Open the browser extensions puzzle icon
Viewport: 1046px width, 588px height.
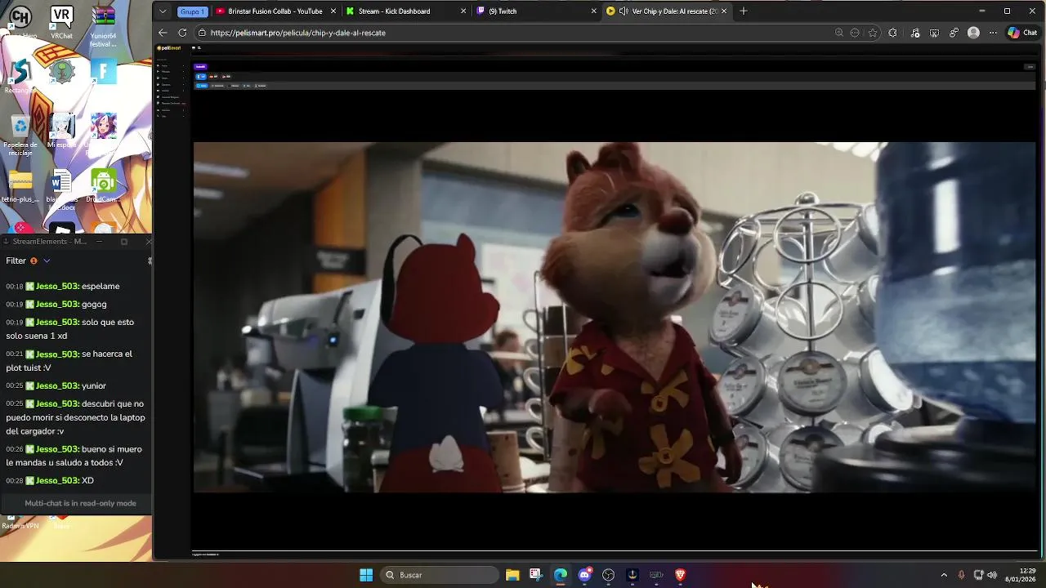892,33
